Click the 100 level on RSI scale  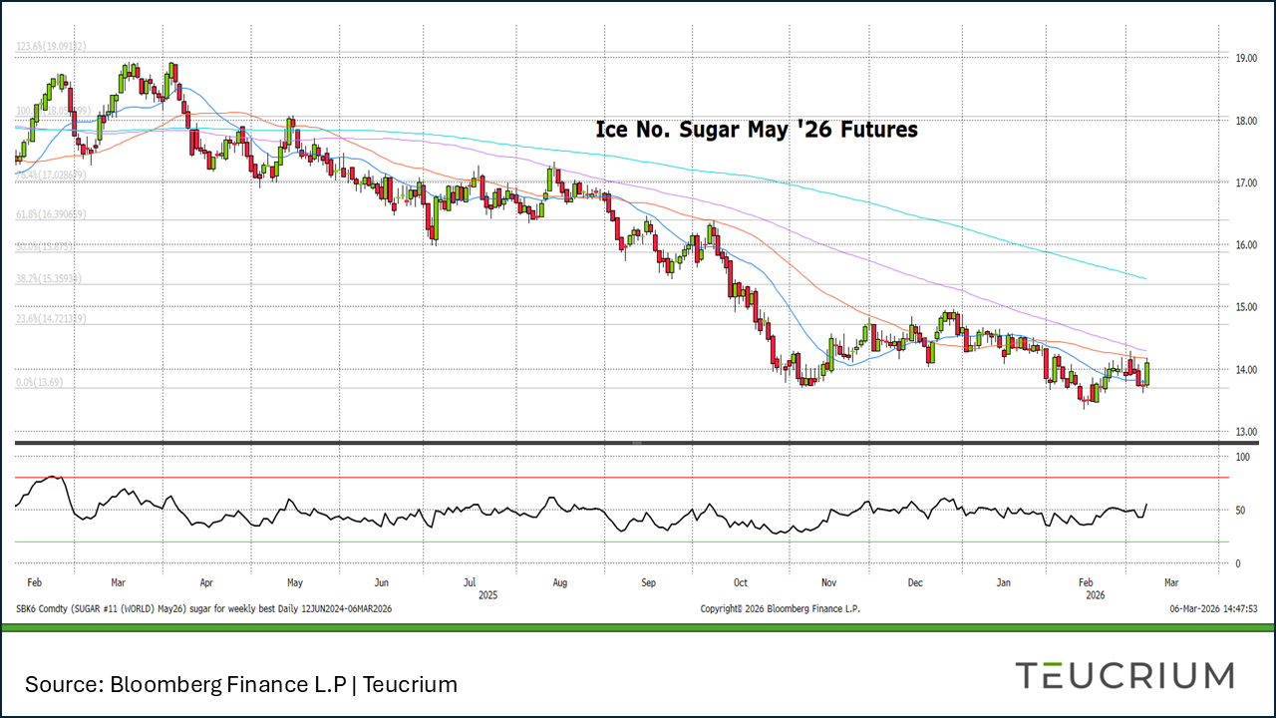click(1242, 457)
